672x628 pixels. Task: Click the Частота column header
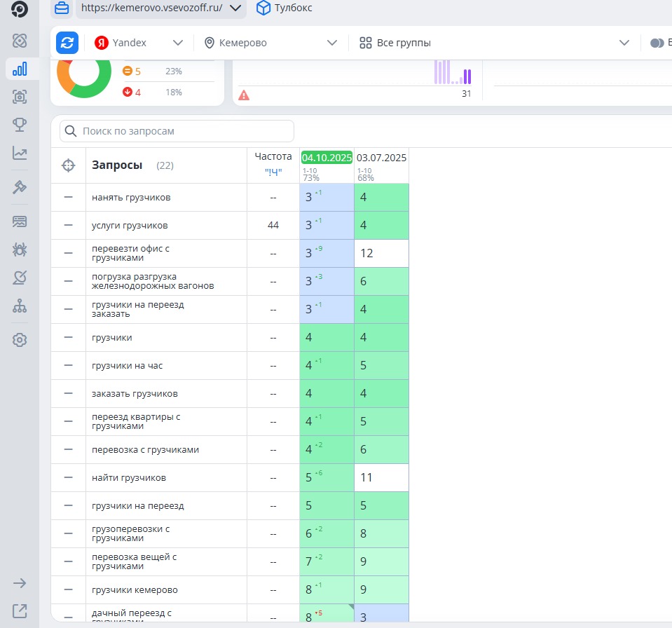click(273, 156)
